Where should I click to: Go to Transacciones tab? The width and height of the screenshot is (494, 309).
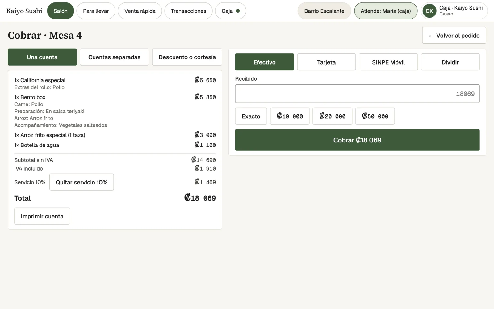[x=188, y=11]
